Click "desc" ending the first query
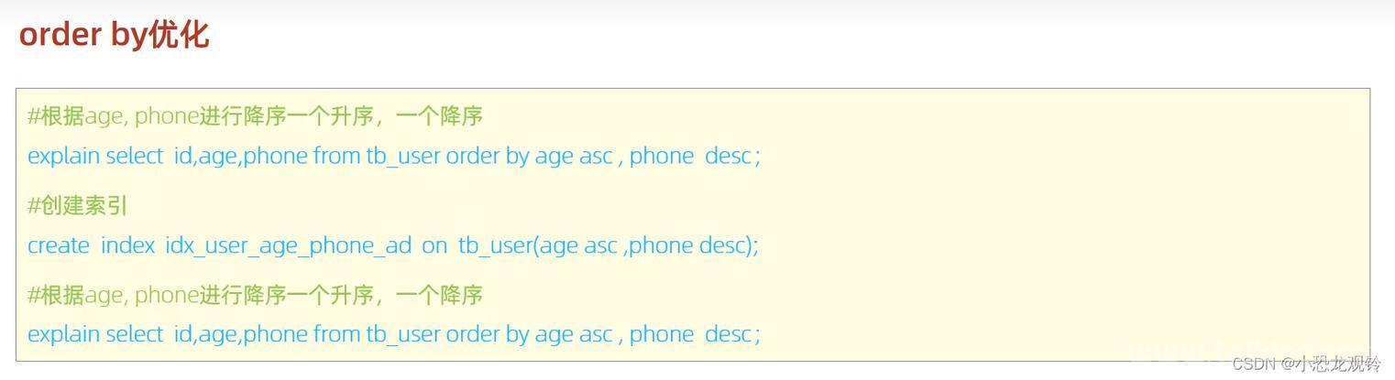Screen dimensions: 1395x380 point(729,156)
